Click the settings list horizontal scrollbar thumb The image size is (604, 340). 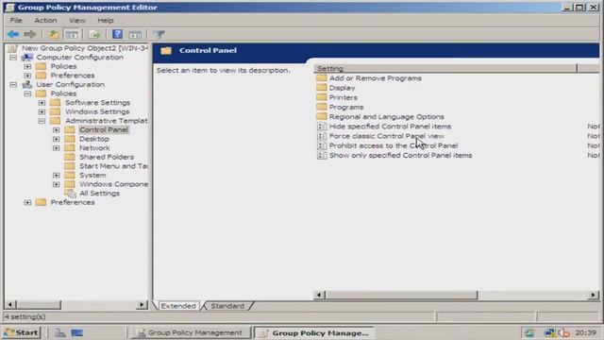pos(401,296)
